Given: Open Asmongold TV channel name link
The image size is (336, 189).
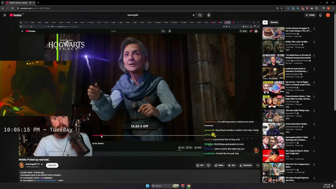Looking at the screenshot, I should click(33, 164).
